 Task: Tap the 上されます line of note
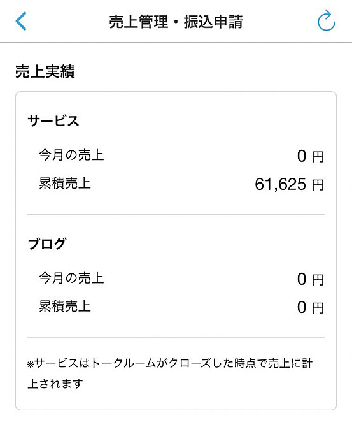point(55,384)
